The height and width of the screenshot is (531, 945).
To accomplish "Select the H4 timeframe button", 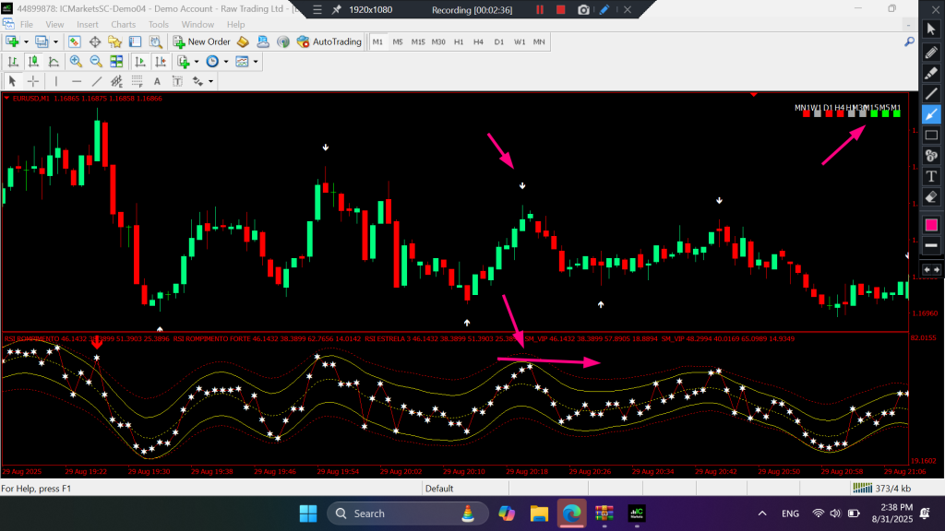I will (x=478, y=41).
